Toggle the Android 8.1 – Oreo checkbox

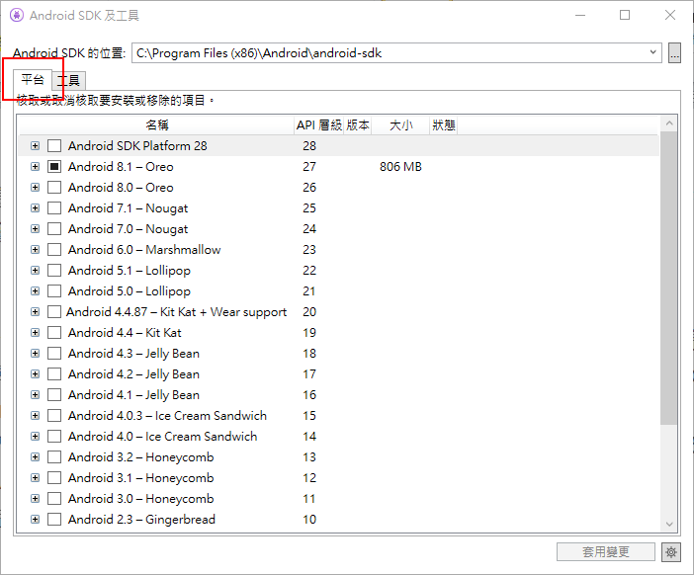pyautogui.click(x=54, y=166)
